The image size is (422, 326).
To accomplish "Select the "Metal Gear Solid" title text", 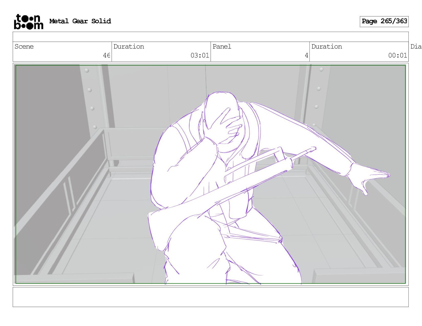I will (x=80, y=21).
